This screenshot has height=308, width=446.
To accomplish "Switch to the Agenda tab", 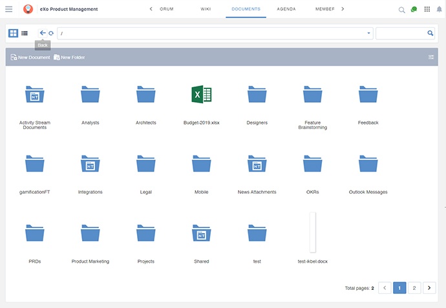I will pos(286,10).
